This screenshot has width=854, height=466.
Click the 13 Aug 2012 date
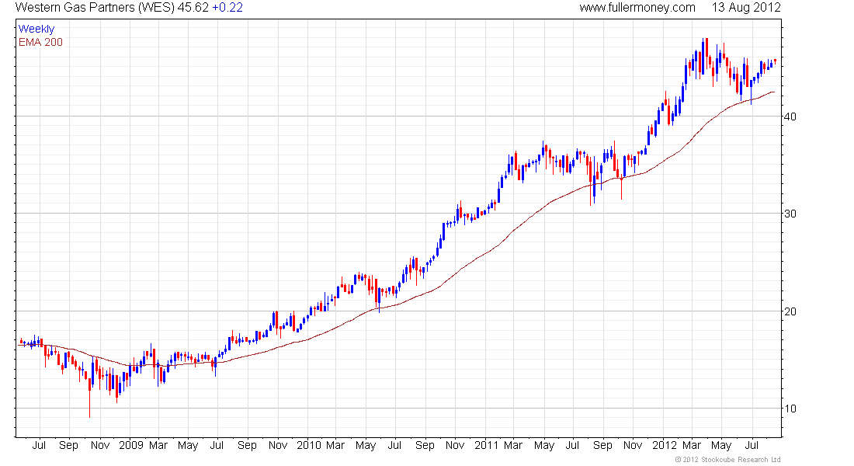[x=746, y=8]
